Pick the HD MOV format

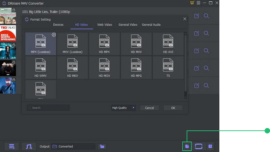(104, 68)
